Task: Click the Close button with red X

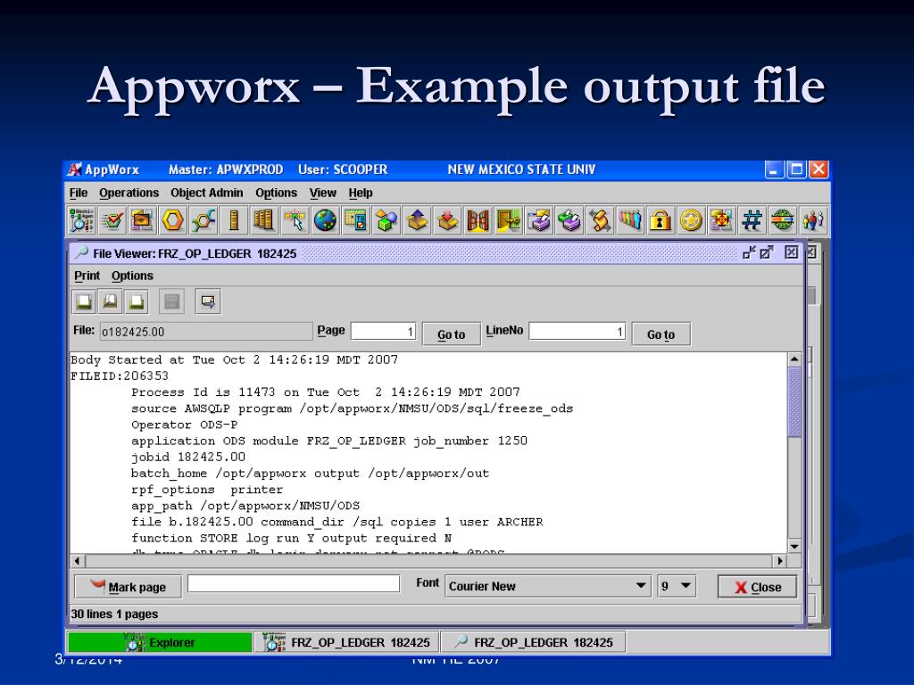Action: click(x=757, y=587)
